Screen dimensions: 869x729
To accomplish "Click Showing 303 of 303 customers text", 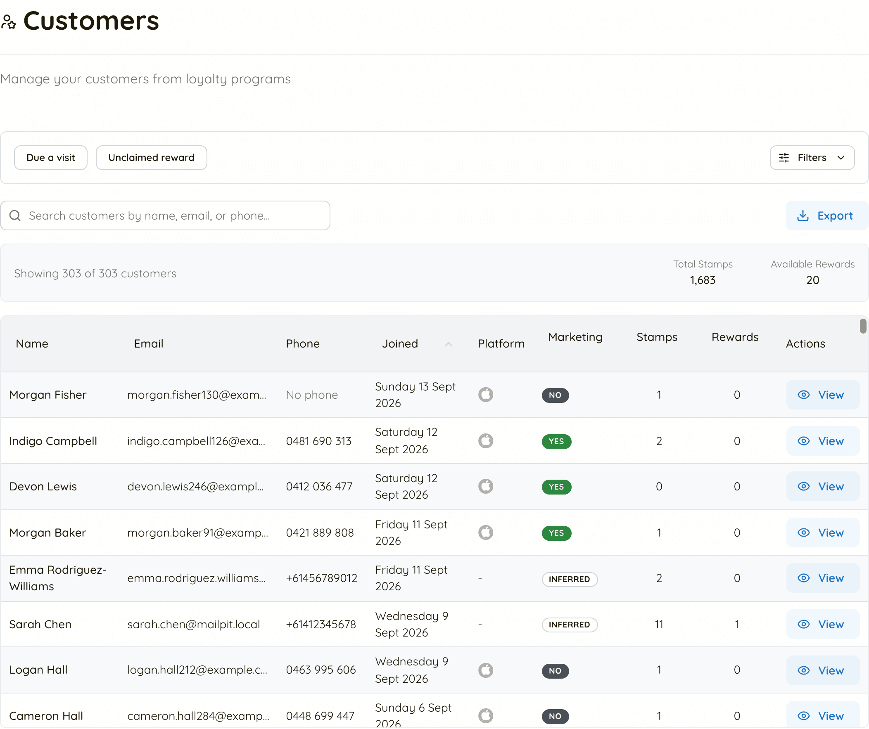I will pos(95,273).
